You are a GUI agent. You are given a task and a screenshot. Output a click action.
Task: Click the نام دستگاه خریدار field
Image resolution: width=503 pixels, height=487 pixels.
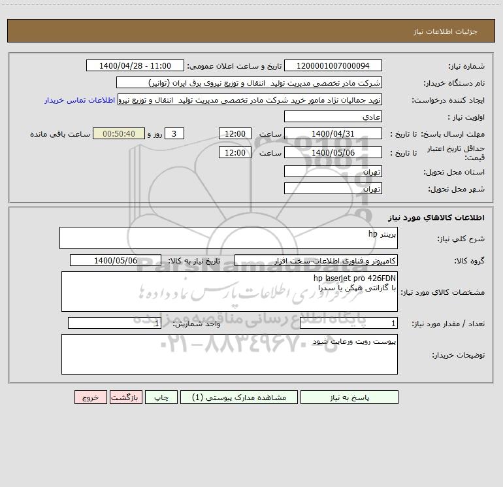tap(249, 82)
